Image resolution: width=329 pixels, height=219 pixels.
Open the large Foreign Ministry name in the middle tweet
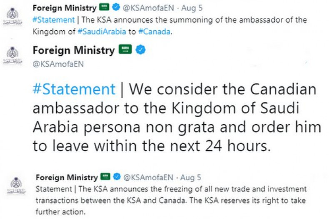tap(73, 51)
